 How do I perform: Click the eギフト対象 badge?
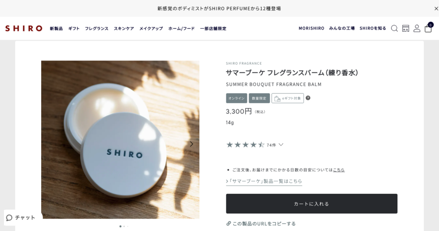pyautogui.click(x=288, y=98)
